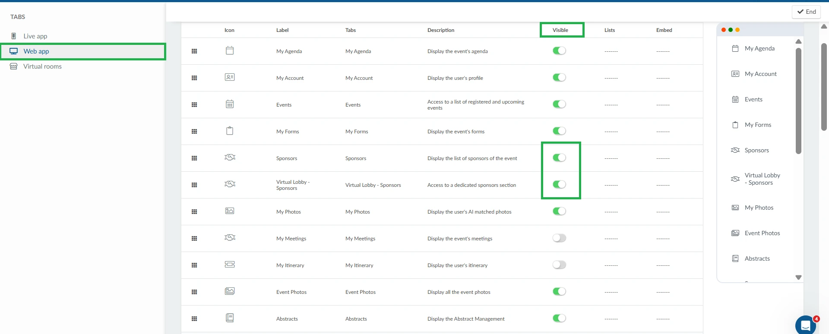The image size is (829, 334).
Task: Click 'Access to a dedicated sponsors section' text
Action: [x=471, y=185]
